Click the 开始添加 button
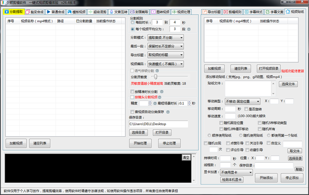The image size is (309, 195). 266,178
